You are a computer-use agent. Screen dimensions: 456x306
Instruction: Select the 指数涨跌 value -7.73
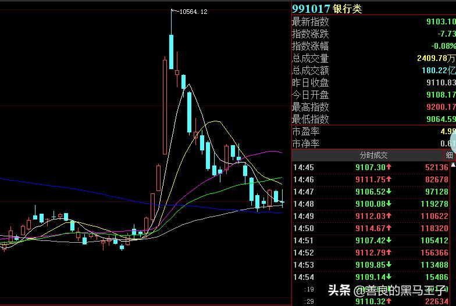(x=447, y=34)
